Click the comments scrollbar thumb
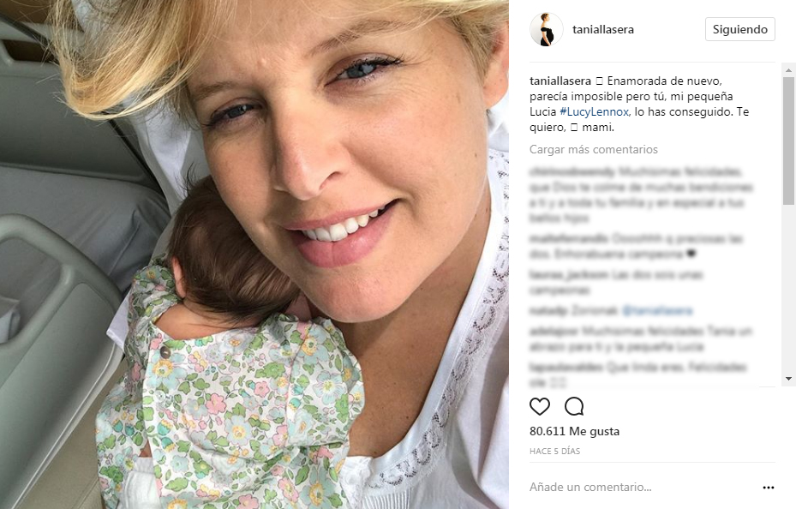This screenshot has width=796, height=509. 788,141
